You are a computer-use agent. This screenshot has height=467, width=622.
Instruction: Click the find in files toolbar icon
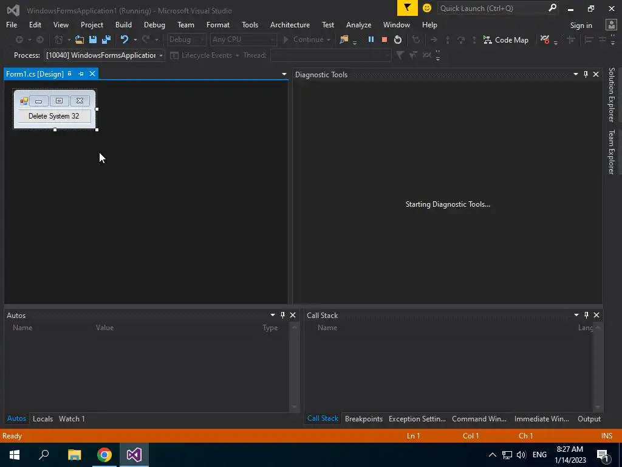[x=344, y=40]
